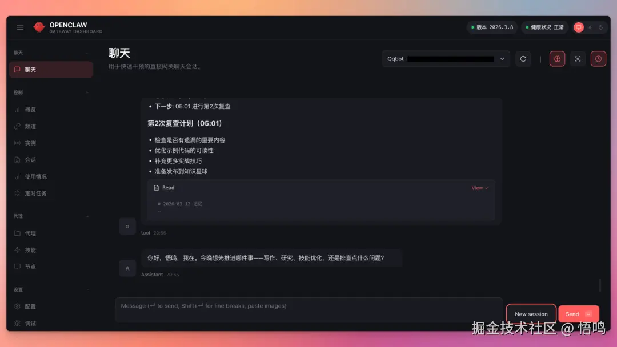Click the message input field to compose

pos(308,306)
